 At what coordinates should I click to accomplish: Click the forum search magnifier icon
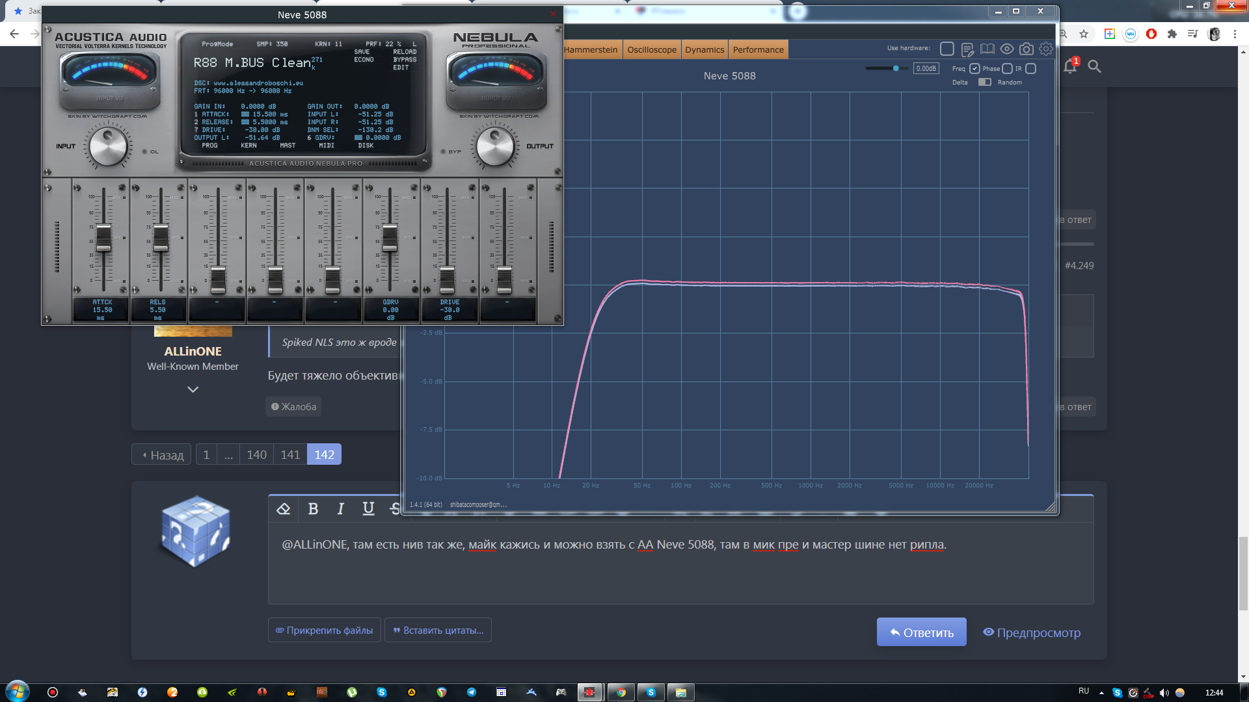1094,66
